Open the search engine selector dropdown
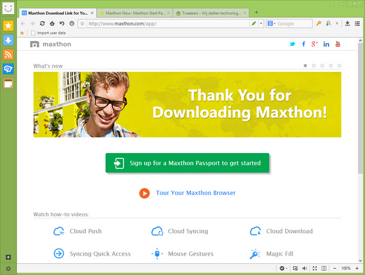 tap(271, 24)
